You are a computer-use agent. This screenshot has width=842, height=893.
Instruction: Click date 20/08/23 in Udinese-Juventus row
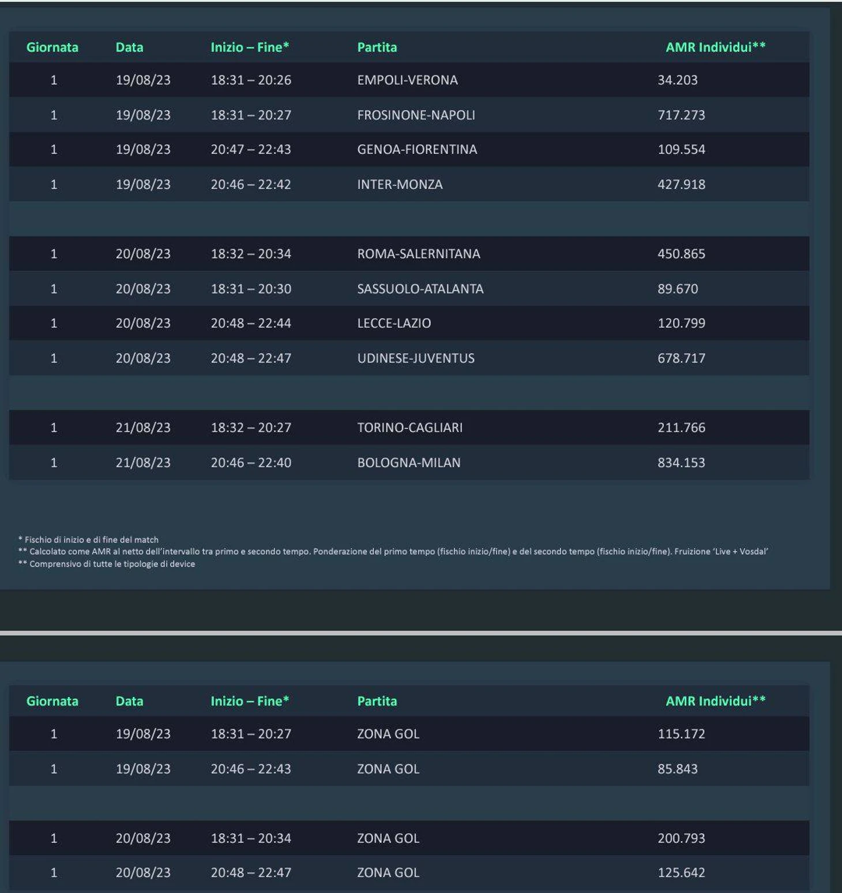click(x=143, y=358)
